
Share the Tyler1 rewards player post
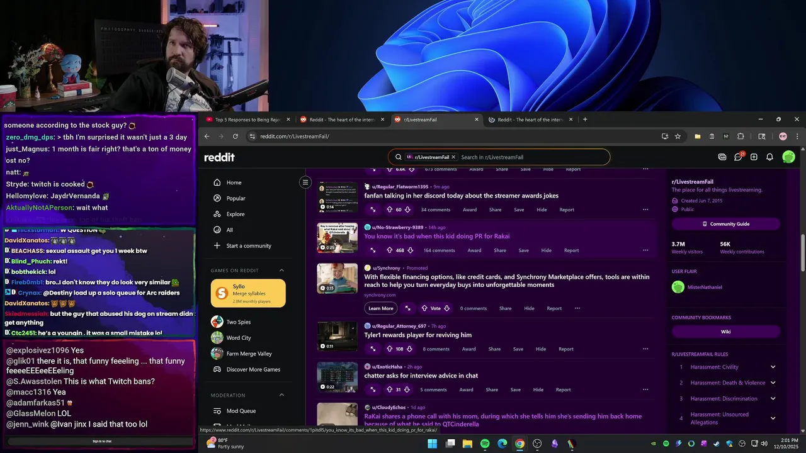click(x=494, y=349)
